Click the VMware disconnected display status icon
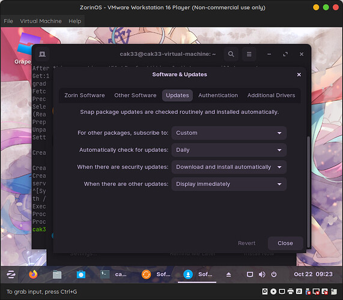This screenshot has width=343, height=300. click(317, 292)
